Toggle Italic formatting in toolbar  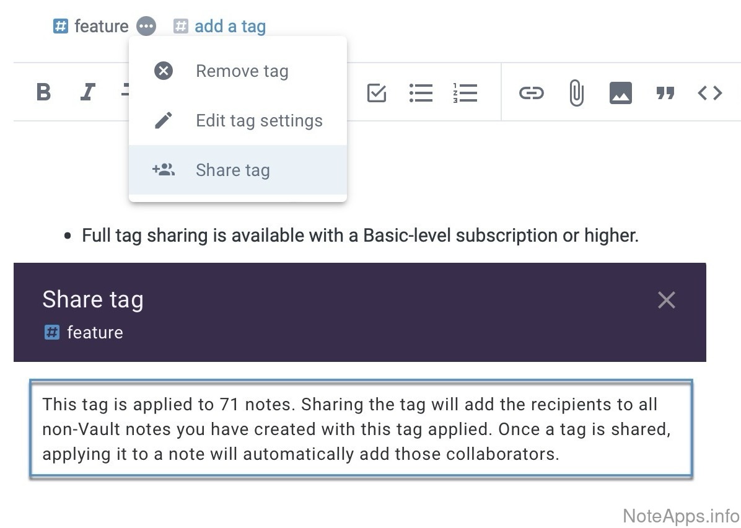coord(87,92)
